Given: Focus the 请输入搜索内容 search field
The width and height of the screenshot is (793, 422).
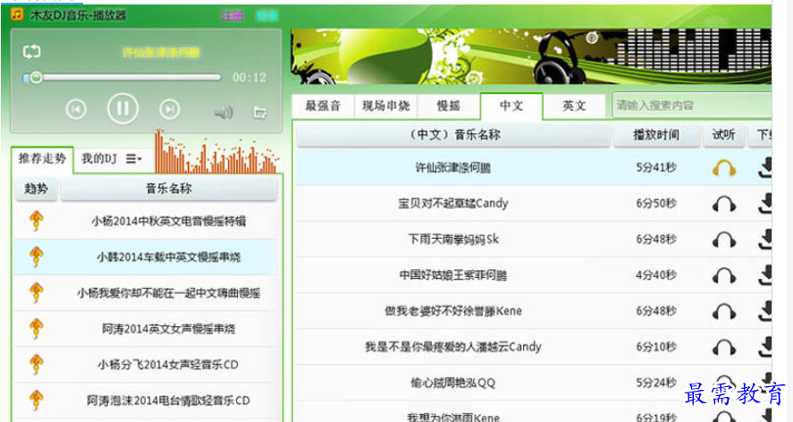Looking at the screenshot, I should pos(692,105).
